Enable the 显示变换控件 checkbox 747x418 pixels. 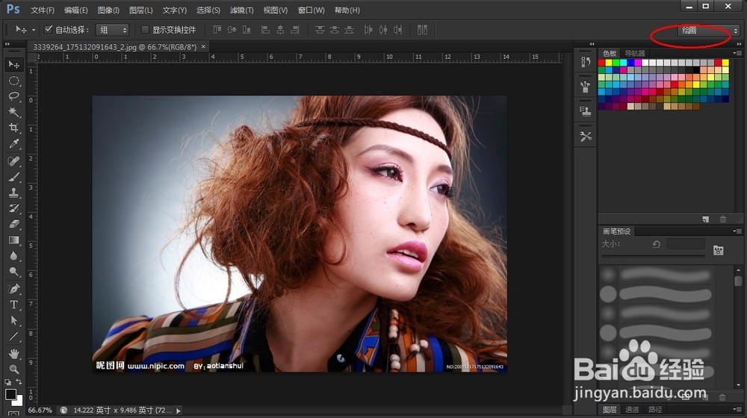pos(146,30)
